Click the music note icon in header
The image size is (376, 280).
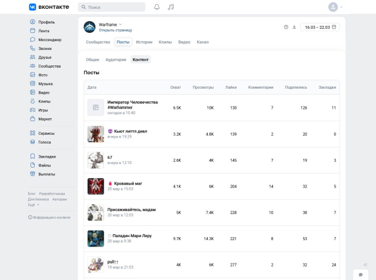pyautogui.click(x=171, y=7)
